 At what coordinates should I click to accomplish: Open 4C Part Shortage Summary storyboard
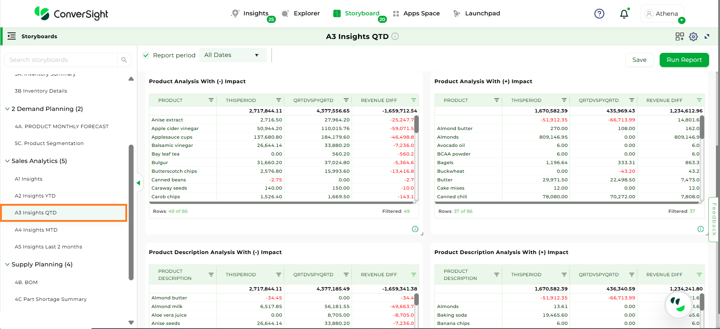(x=51, y=299)
